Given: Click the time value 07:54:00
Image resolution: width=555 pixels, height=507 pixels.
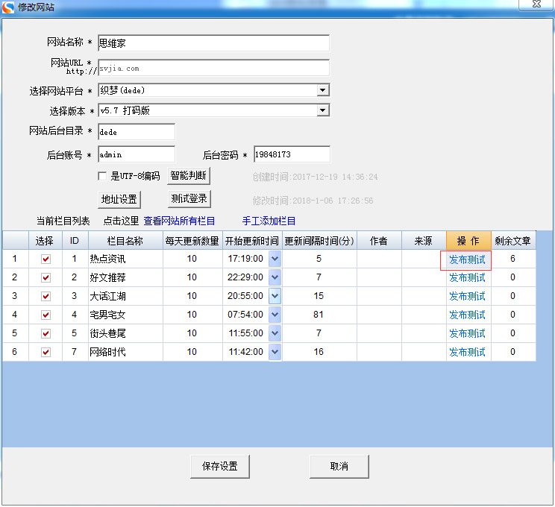Looking at the screenshot, I should [x=245, y=315].
